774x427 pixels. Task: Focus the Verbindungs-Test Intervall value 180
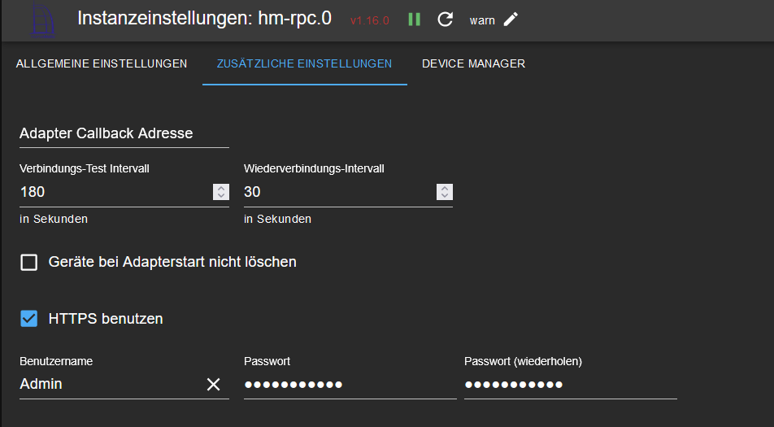(115, 192)
